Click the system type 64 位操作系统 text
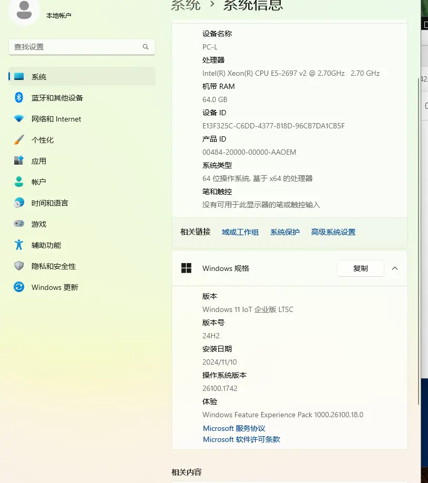The width and height of the screenshot is (428, 483). (258, 178)
